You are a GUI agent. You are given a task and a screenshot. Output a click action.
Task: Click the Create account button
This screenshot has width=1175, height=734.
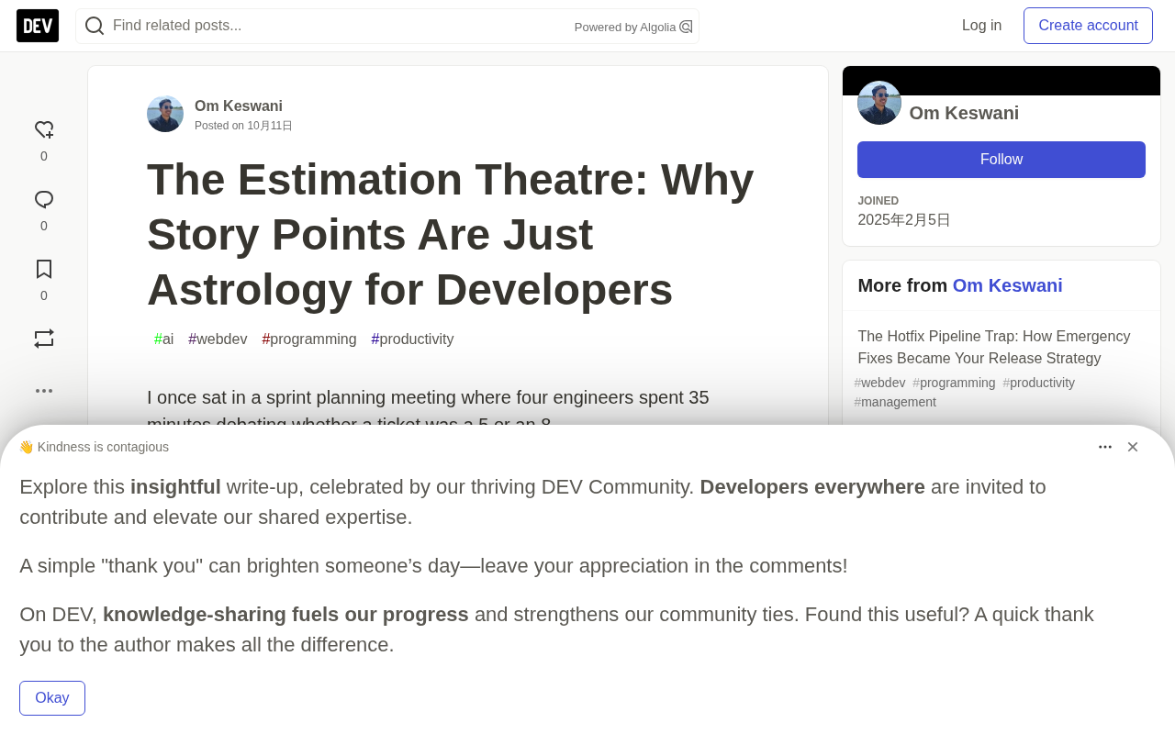click(1089, 26)
